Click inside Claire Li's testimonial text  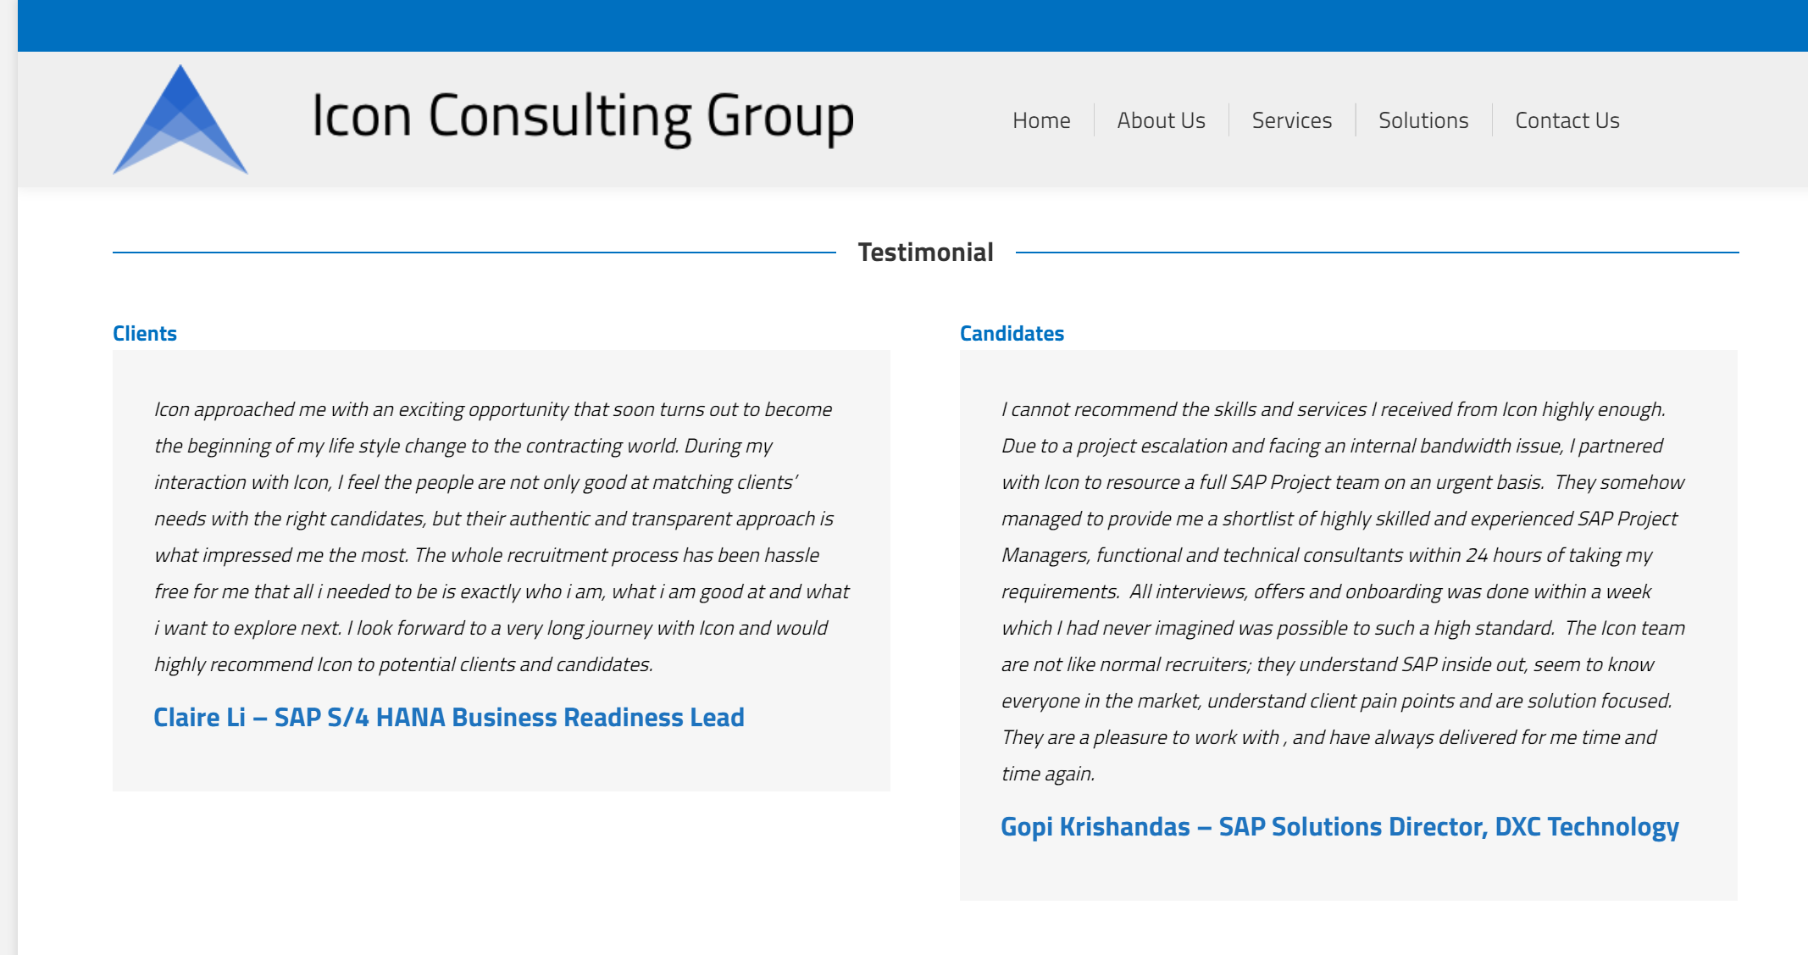(502, 536)
